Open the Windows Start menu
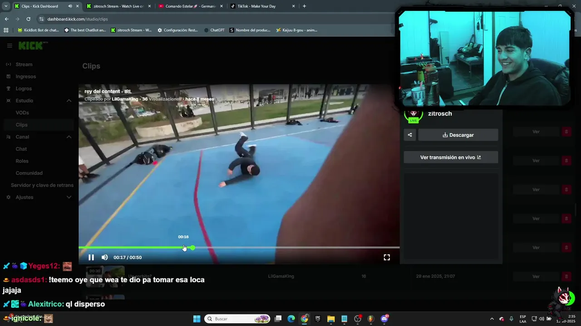581x326 pixels. [x=197, y=319]
